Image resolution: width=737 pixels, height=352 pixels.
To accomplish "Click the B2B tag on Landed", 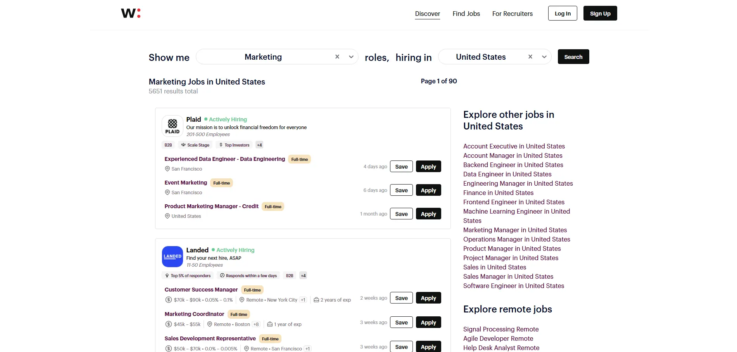I will click(290, 276).
